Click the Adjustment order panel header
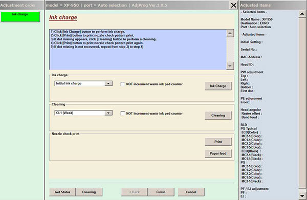Viewport: 307px width, 200px height. tap(22, 5)
